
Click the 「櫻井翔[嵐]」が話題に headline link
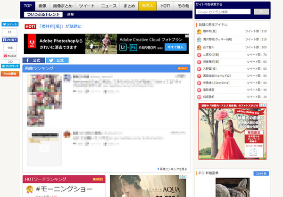[x=60, y=27]
